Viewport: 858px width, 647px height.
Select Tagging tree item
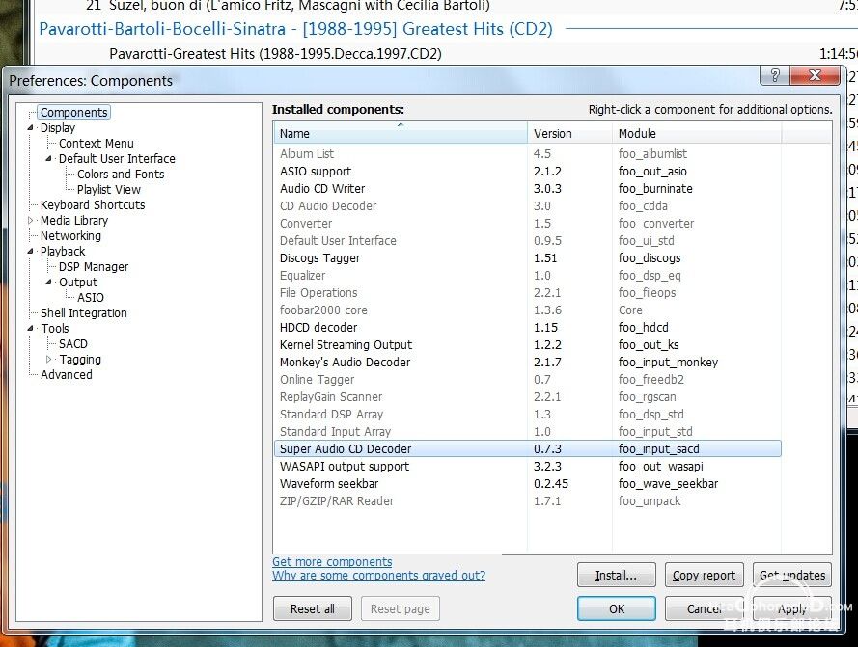coord(80,360)
